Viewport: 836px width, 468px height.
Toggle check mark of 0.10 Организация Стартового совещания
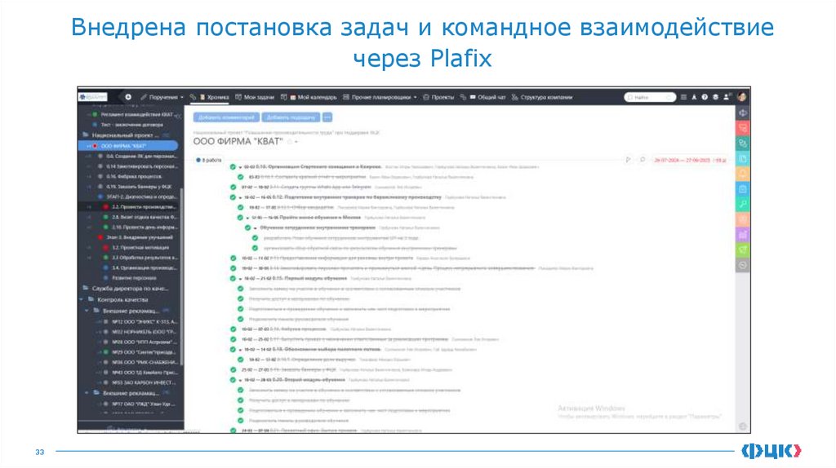[x=233, y=166]
